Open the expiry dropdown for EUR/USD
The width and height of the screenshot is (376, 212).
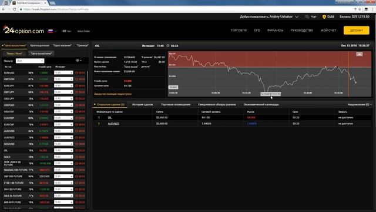63,72
